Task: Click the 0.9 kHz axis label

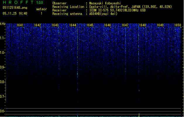Action: pos(2,67)
